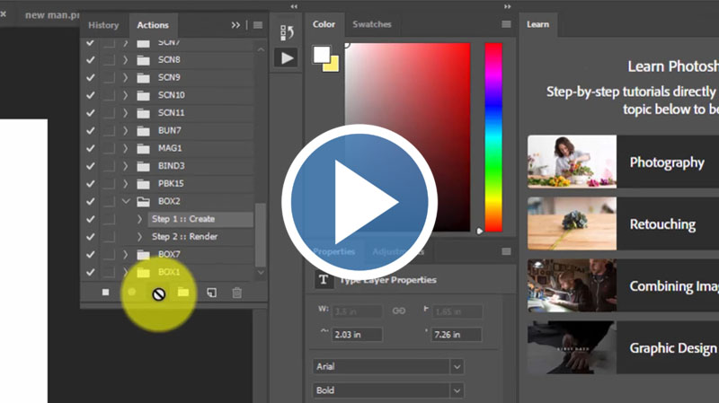Click the double-arrow to expand panel tabs
Screen dimensions: 719x403
tap(236, 25)
